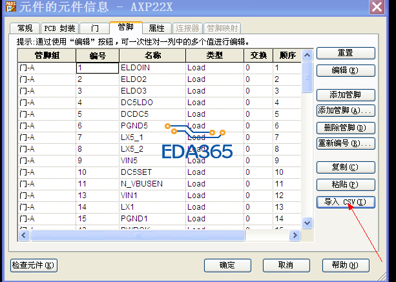The image size is (396, 282).
Task: Click the horizontal scroll right arrow
Action: (295, 236)
